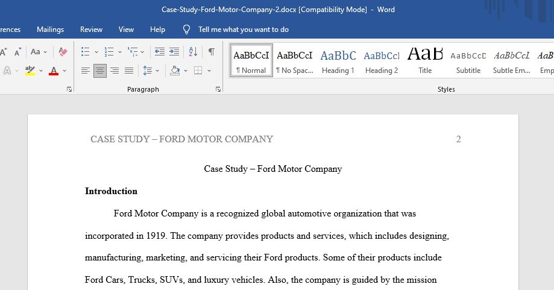Clear all formatting with the eraser icon
The image size is (554, 290).
point(63,52)
